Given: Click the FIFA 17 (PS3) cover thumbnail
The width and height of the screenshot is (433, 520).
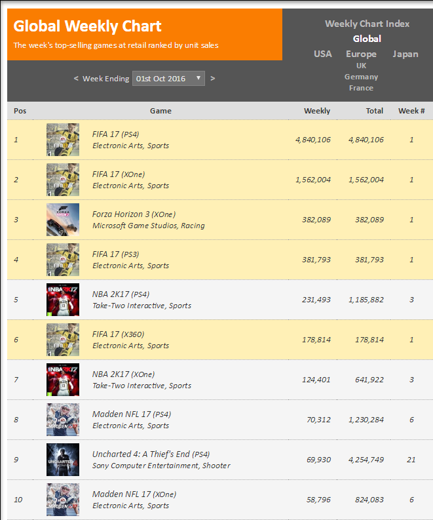Looking at the screenshot, I should [x=63, y=260].
